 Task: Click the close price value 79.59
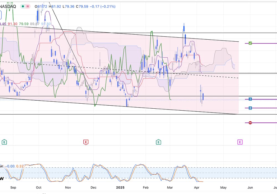pyautogui.click(x=83, y=6)
